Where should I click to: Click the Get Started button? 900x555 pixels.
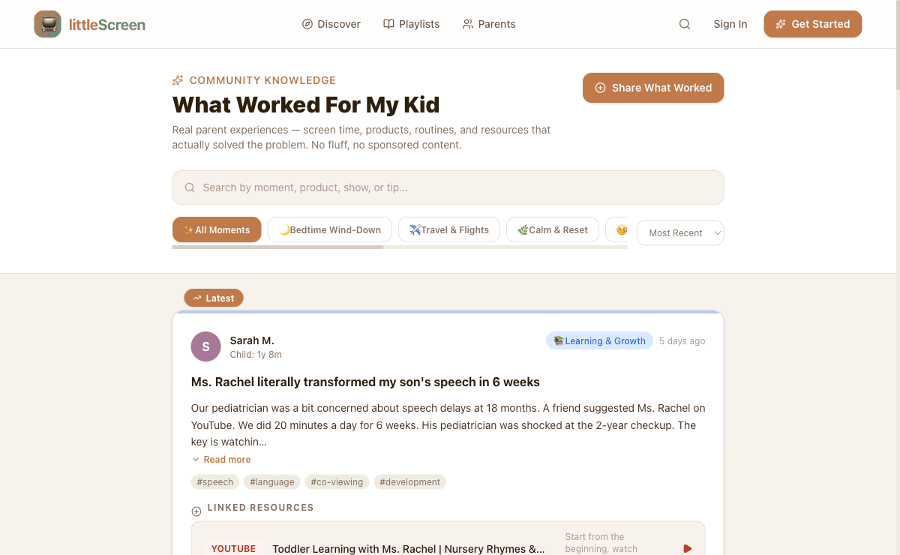point(812,24)
